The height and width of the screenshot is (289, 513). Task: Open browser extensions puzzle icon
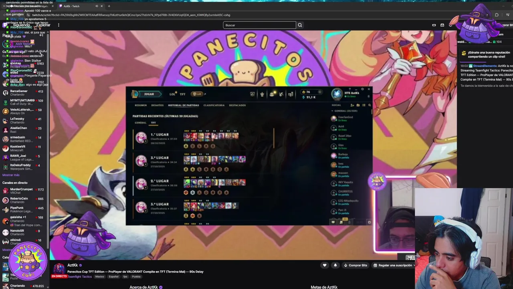tap(497, 15)
